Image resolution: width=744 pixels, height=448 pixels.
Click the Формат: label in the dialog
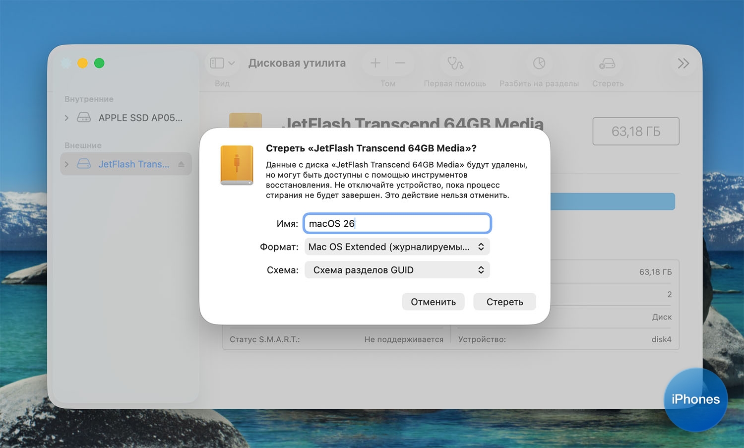(279, 247)
